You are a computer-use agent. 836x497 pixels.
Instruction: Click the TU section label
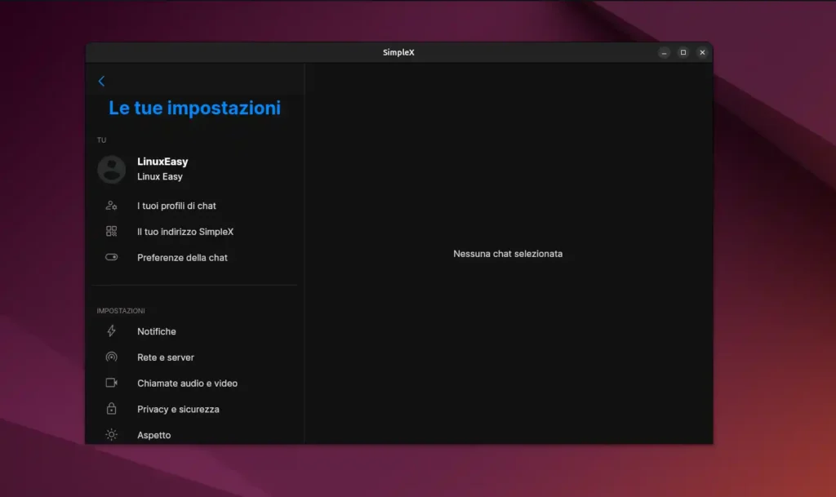point(101,140)
